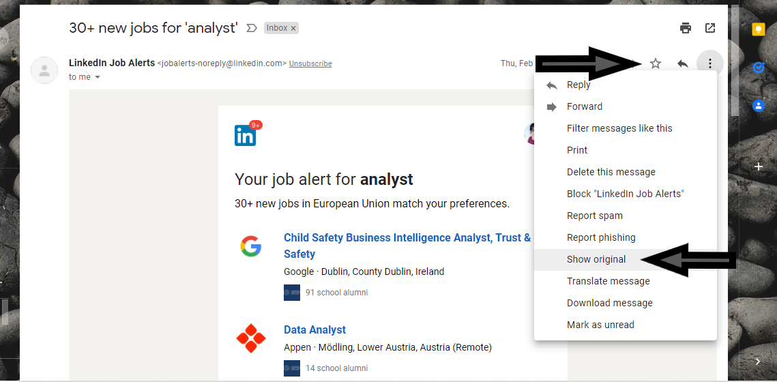Open Contacts from side panel
The image size is (777, 382).
(758, 106)
